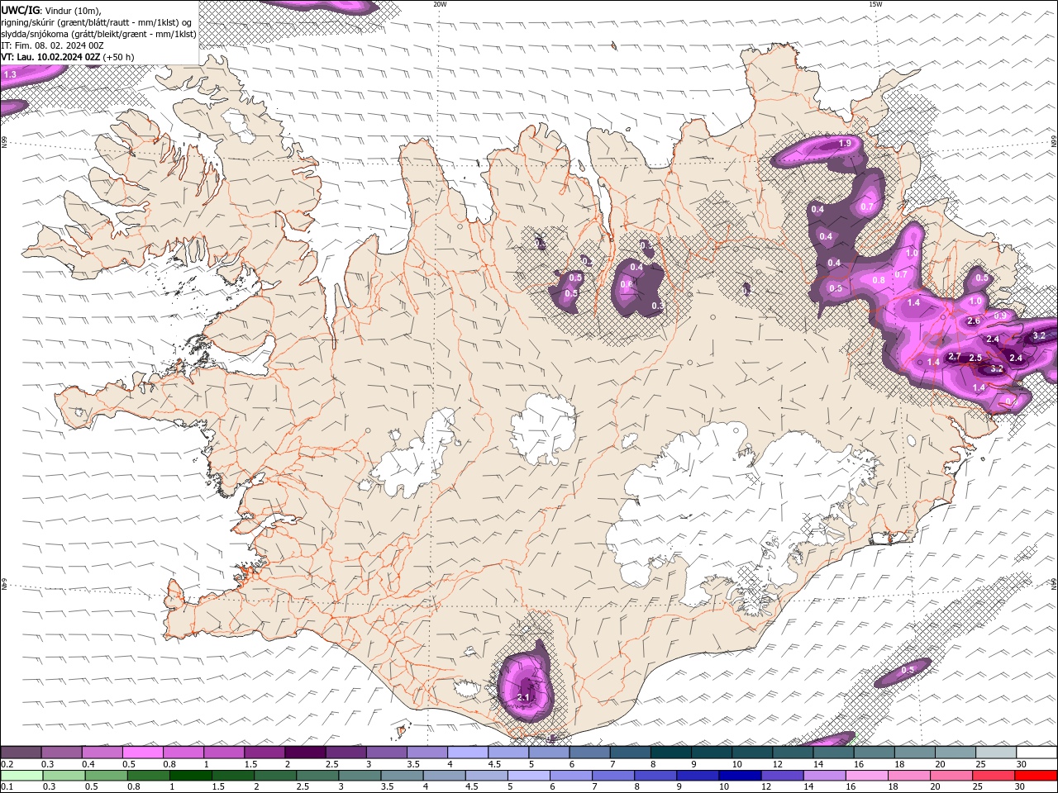Click the '1.3' value near the header box

click(10, 75)
